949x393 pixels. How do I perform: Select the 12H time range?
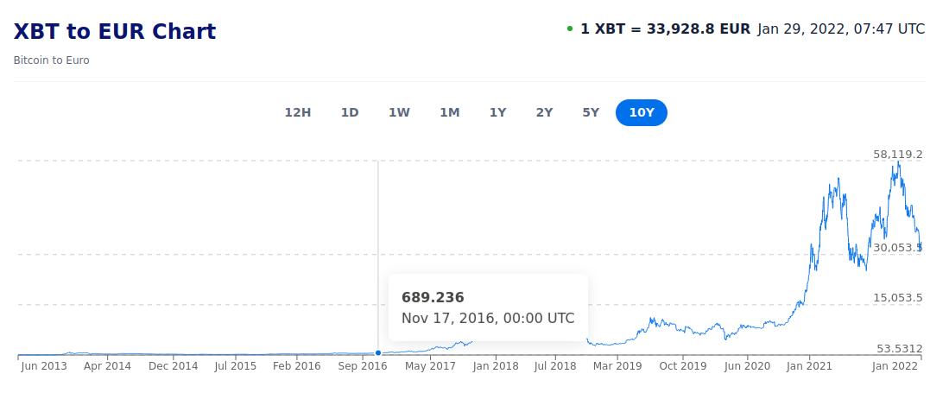point(298,112)
